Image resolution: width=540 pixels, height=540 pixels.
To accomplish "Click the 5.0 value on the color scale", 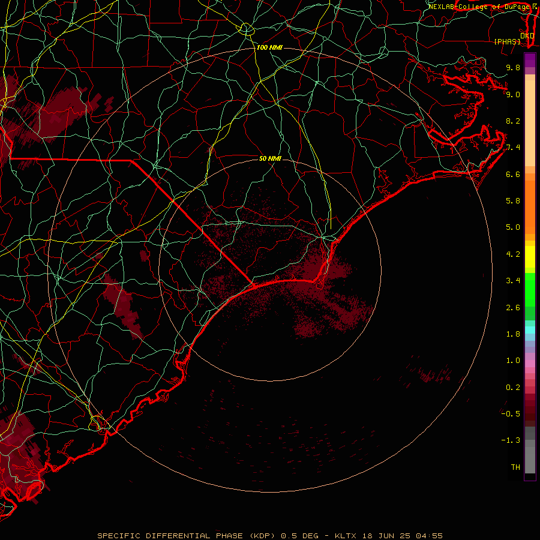I will click(513, 227).
